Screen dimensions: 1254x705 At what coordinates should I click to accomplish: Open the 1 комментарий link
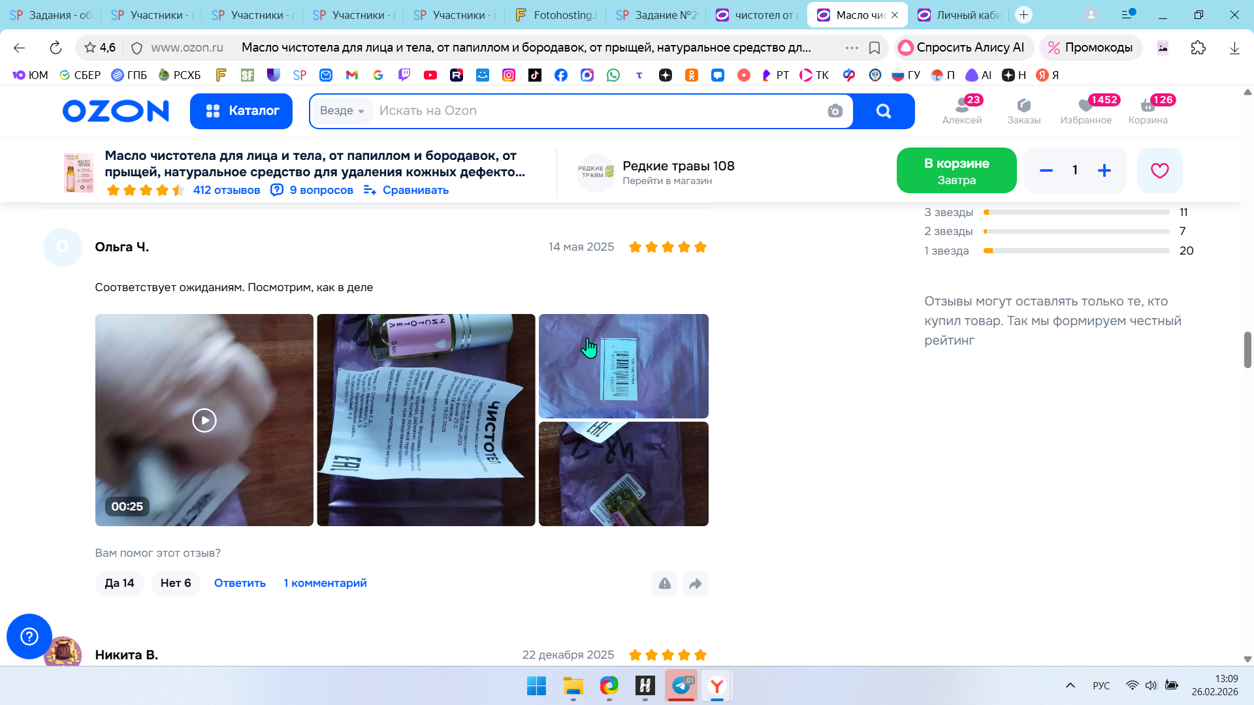coord(325,583)
